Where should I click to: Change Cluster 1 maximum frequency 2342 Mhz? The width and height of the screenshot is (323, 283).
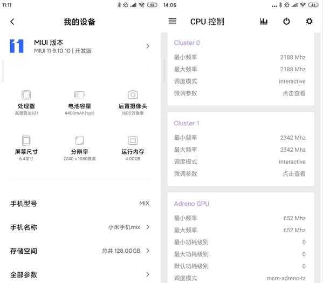pos(293,150)
